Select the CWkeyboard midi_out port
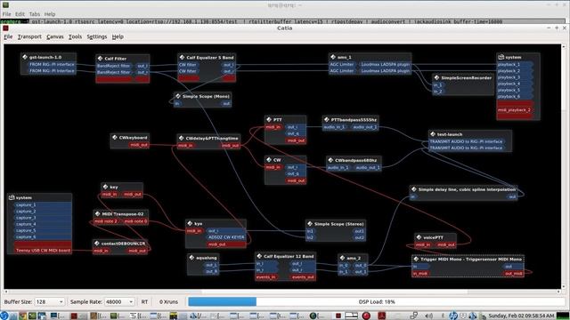The height and width of the screenshot is (320, 570). (139, 145)
